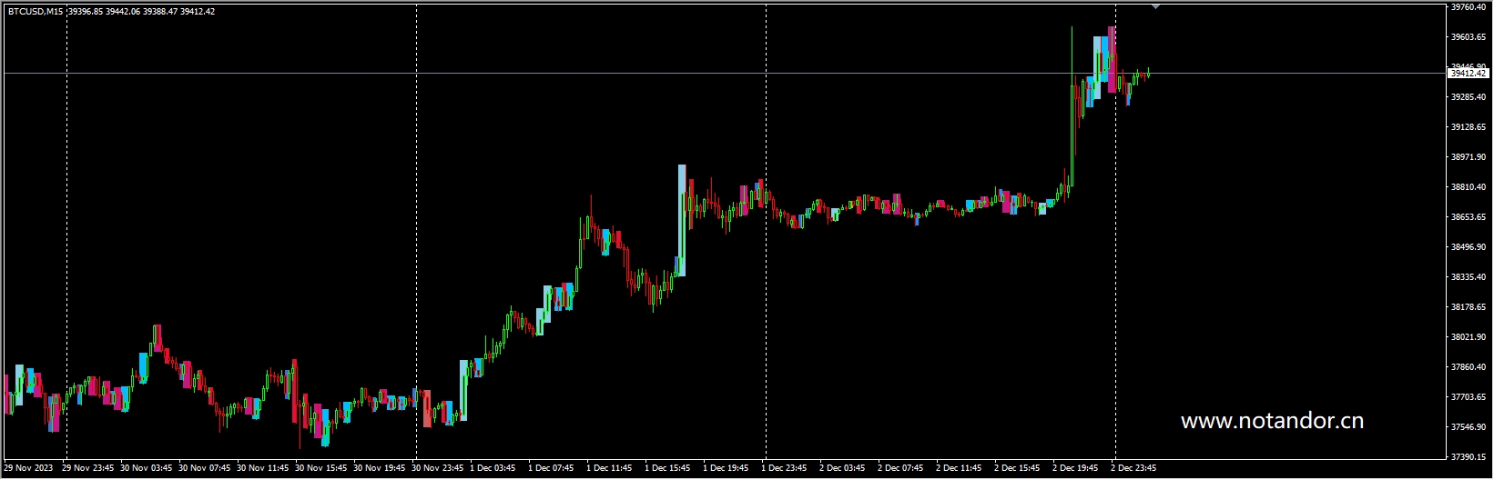The width and height of the screenshot is (1494, 480).
Task: Click the 1 Dec 23:45 time label
Action: (786, 469)
